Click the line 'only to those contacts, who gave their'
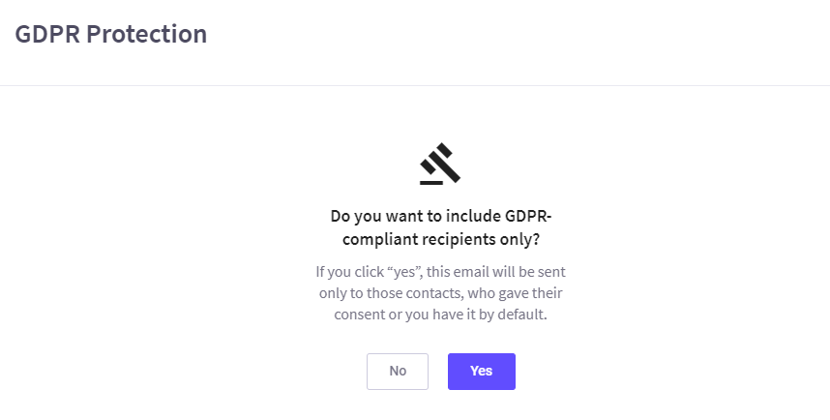The height and width of the screenshot is (420, 830). coord(441,293)
